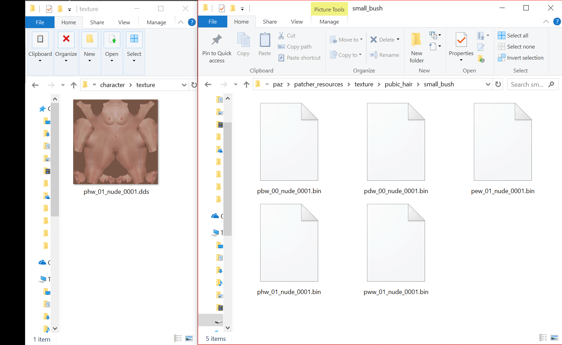
Task: Click the New folder icon
Action: click(x=416, y=40)
